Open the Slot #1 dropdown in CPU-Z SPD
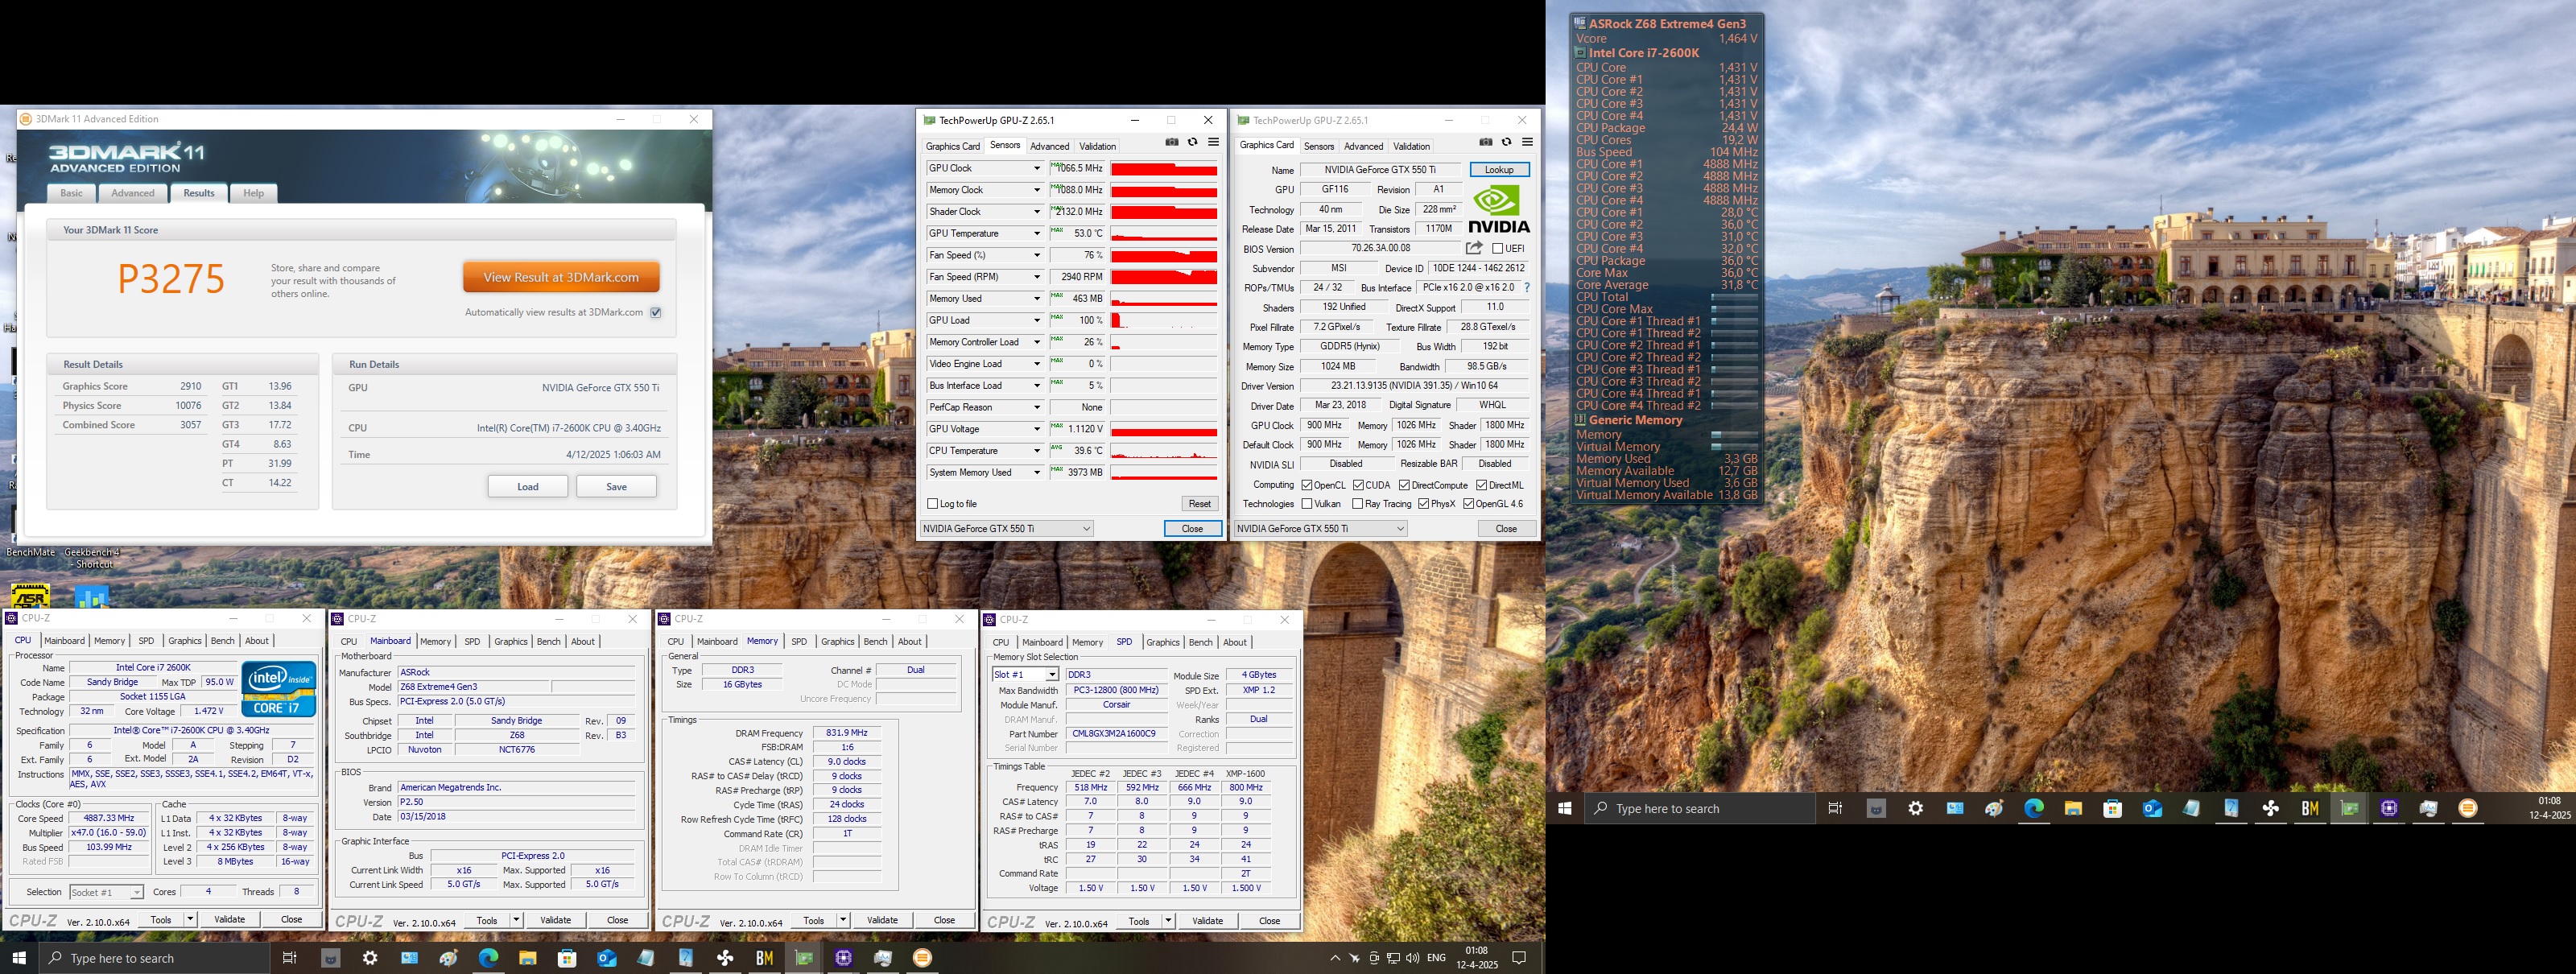 [x=1025, y=675]
